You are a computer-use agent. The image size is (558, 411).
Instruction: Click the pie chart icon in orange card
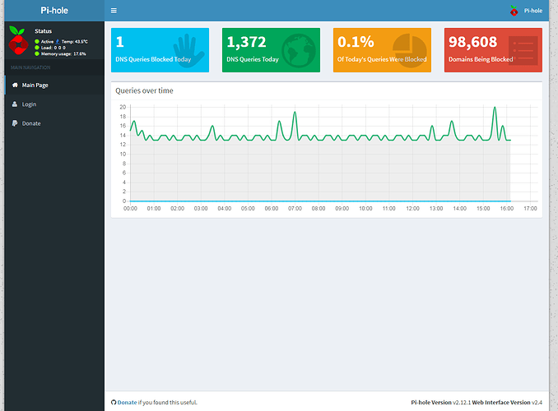tap(410, 50)
